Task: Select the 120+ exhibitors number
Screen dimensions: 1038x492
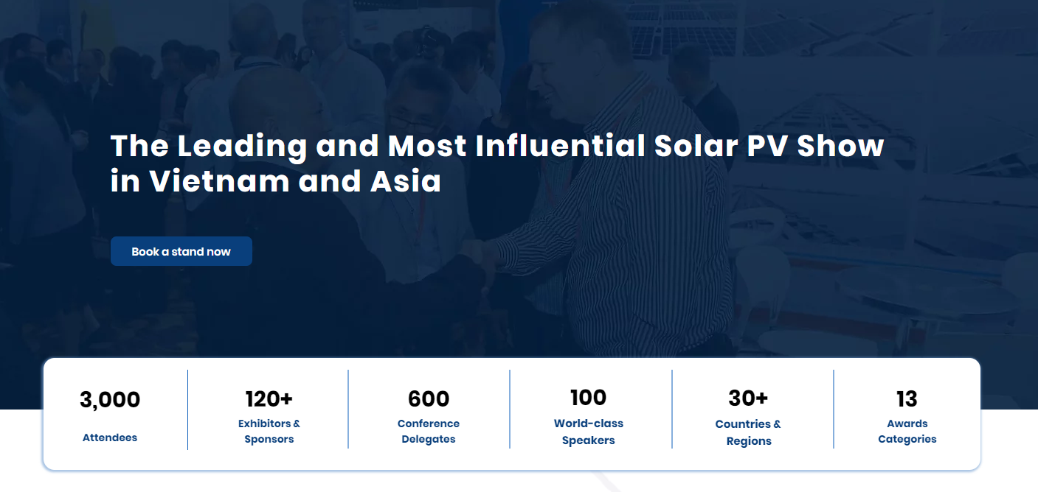Action: coord(269,399)
